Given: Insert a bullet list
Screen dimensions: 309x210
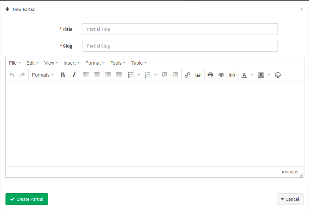Looking at the screenshot, I should 131,75.
